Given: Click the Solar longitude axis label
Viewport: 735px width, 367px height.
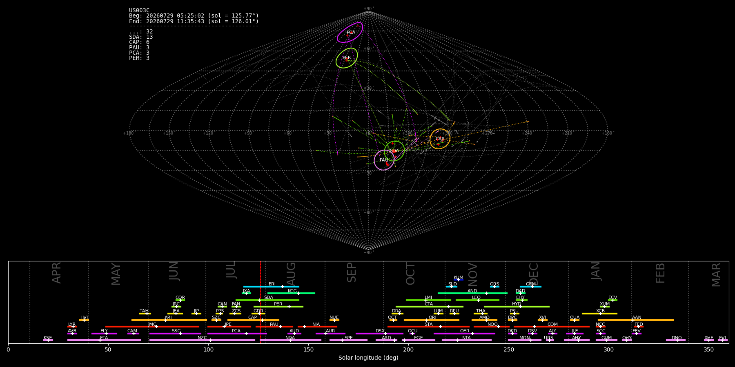Looking at the screenshot, I should point(368,358).
